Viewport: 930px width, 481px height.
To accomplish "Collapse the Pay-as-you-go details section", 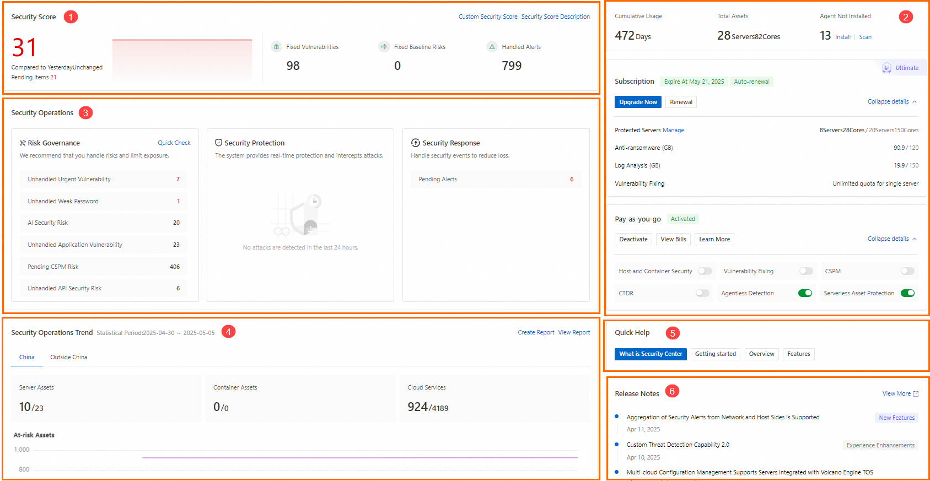I will (x=892, y=239).
